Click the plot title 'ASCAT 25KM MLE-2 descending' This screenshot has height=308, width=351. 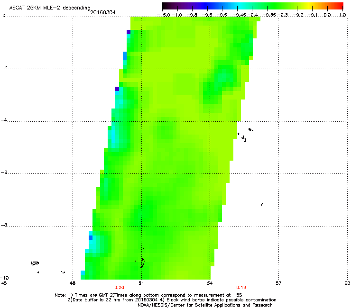[x=50, y=8]
